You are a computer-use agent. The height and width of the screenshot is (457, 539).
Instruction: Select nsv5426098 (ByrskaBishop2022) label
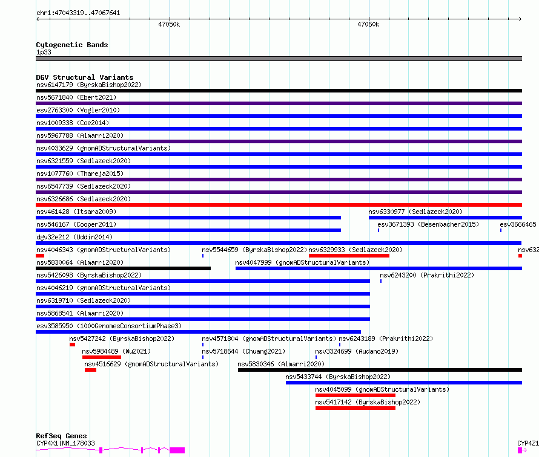click(89, 275)
